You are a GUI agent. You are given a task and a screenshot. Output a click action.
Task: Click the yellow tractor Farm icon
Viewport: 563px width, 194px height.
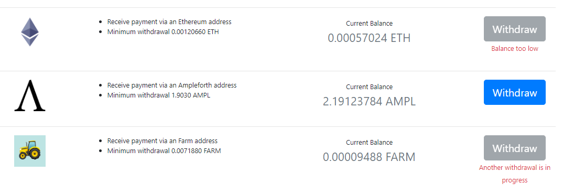[x=30, y=151]
